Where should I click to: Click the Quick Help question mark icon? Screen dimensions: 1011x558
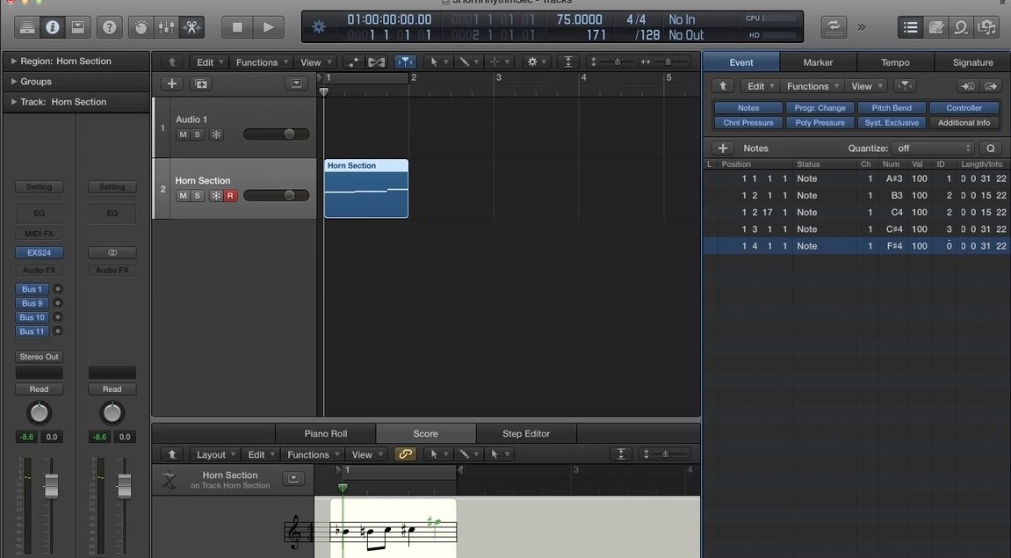[x=109, y=27]
